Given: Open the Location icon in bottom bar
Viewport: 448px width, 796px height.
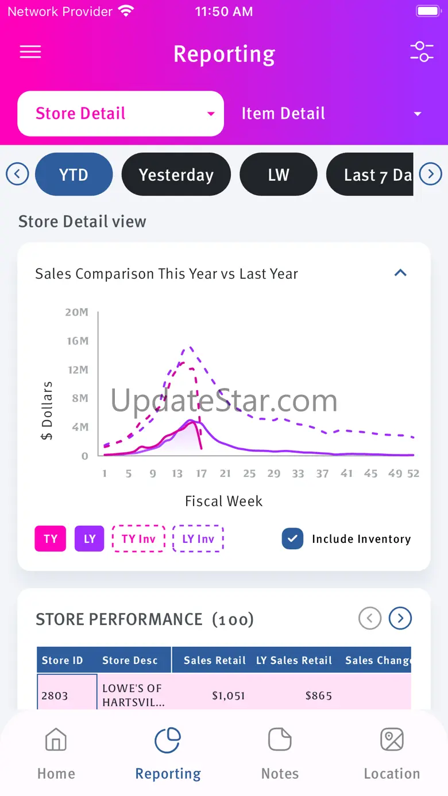Looking at the screenshot, I should click(x=392, y=740).
